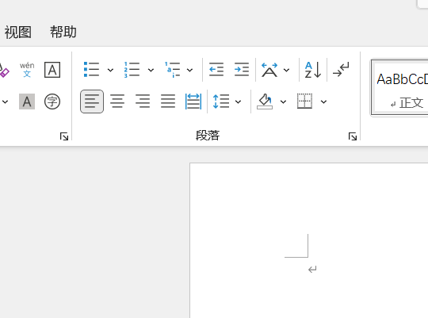Image resolution: width=428 pixels, height=318 pixels.
Task: Click the phonetic guide wén icon
Action: [x=27, y=70]
